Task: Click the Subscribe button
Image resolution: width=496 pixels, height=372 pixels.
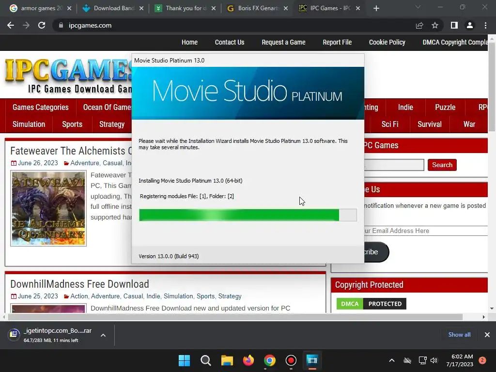Action: (x=376, y=252)
